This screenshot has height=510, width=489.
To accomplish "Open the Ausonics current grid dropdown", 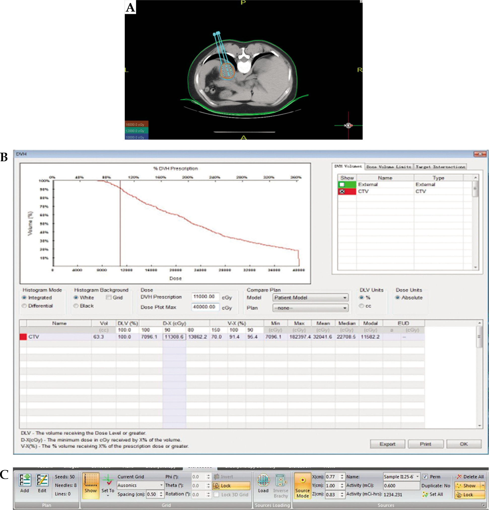I will 161,485.
